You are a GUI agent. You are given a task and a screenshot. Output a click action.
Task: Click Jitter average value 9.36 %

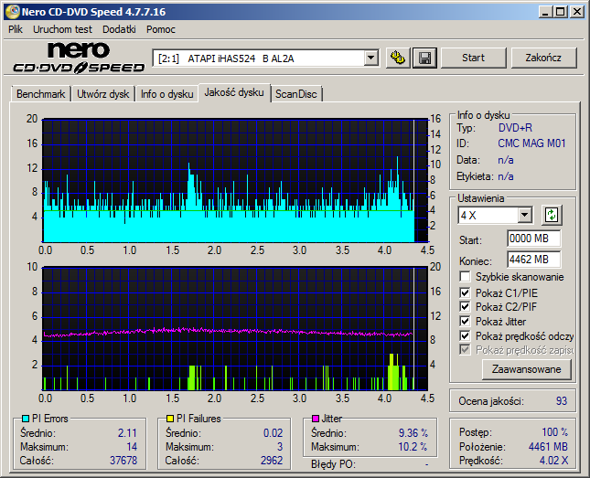tap(413, 433)
